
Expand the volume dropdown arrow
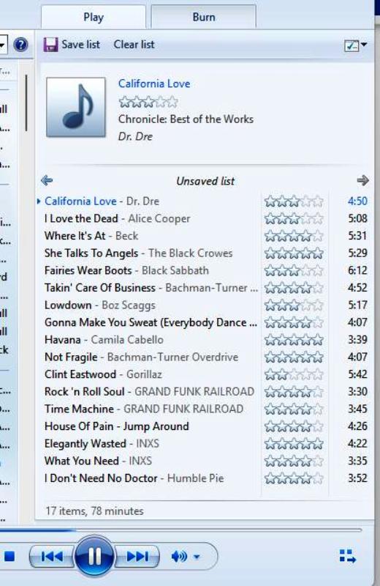pyautogui.click(x=197, y=557)
